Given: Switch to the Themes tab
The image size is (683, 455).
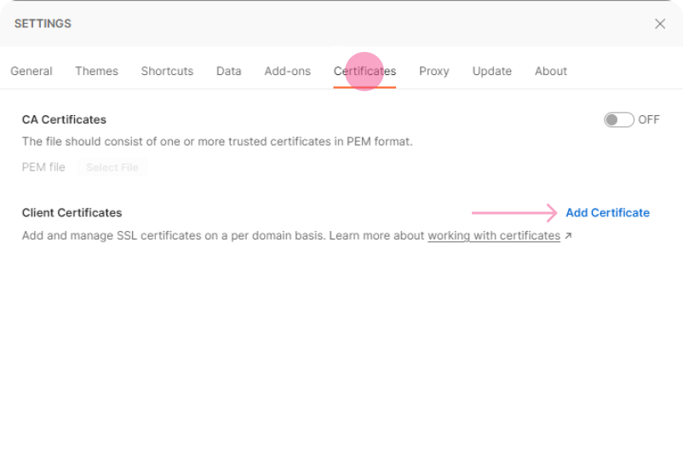Looking at the screenshot, I should pos(96,72).
